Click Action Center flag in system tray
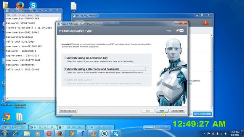Viewport: 244px width, 137px height. point(209,134)
